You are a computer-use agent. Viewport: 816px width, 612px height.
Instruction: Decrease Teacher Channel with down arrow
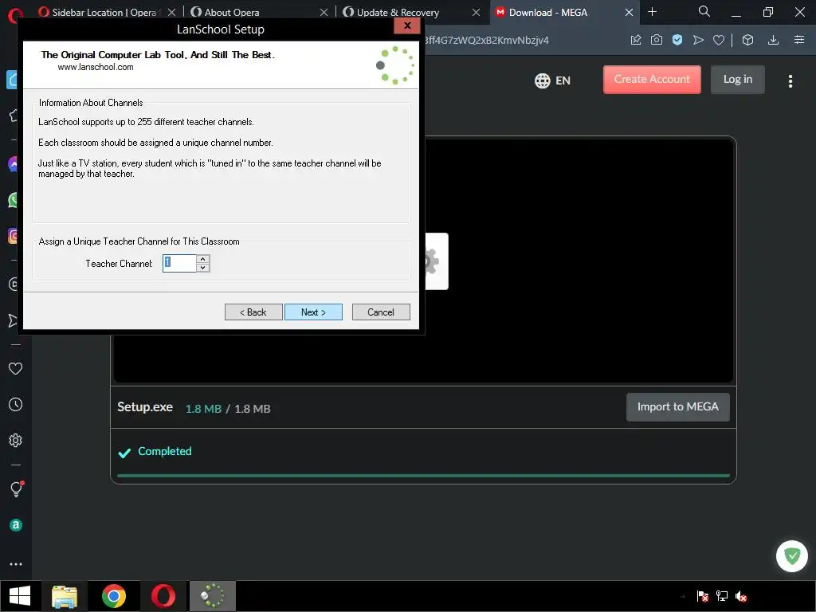pos(203,268)
